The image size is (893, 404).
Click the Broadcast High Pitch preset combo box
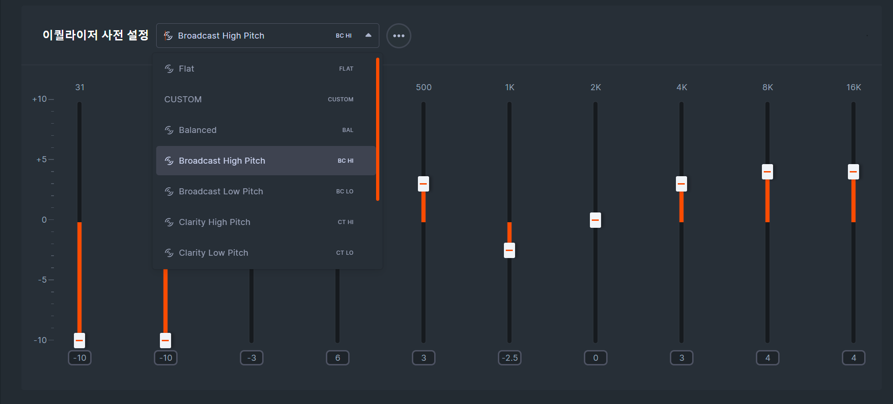coord(267,36)
